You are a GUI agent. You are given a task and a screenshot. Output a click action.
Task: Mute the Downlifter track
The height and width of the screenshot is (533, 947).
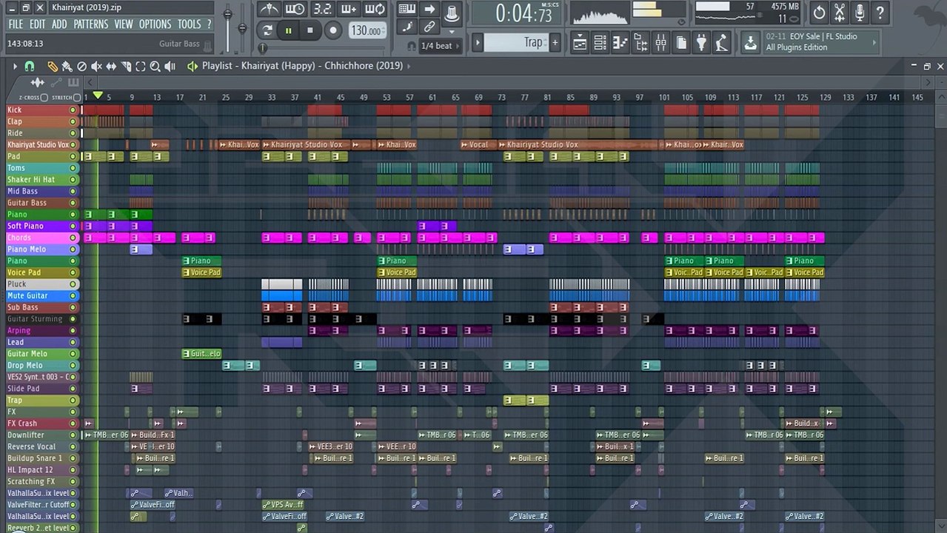click(x=73, y=435)
